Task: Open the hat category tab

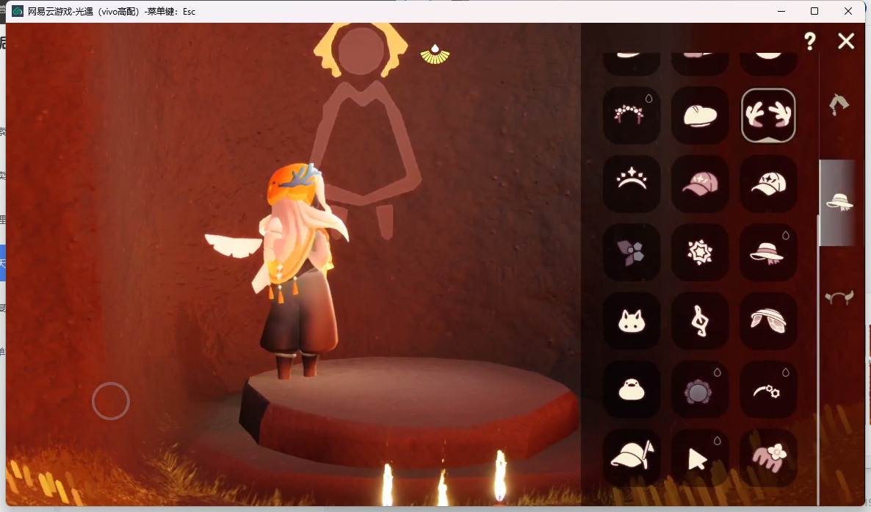Action: click(x=839, y=202)
